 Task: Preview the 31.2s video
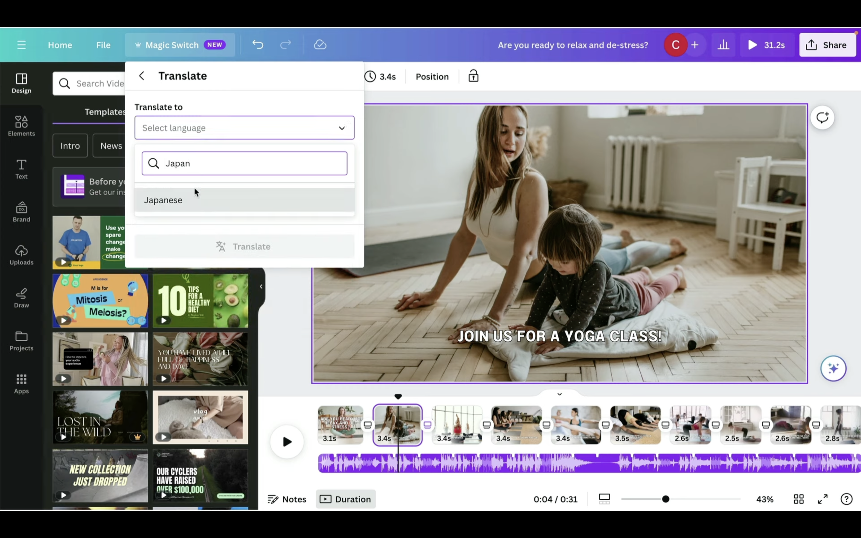[x=767, y=45]
